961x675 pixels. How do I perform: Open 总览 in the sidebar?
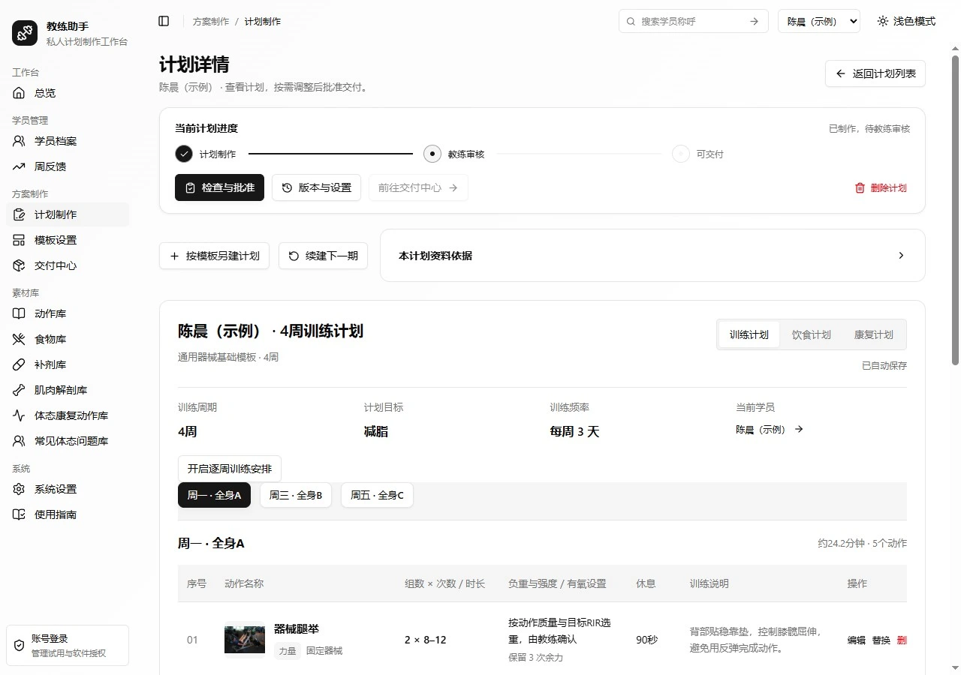[x=68, y=93]
